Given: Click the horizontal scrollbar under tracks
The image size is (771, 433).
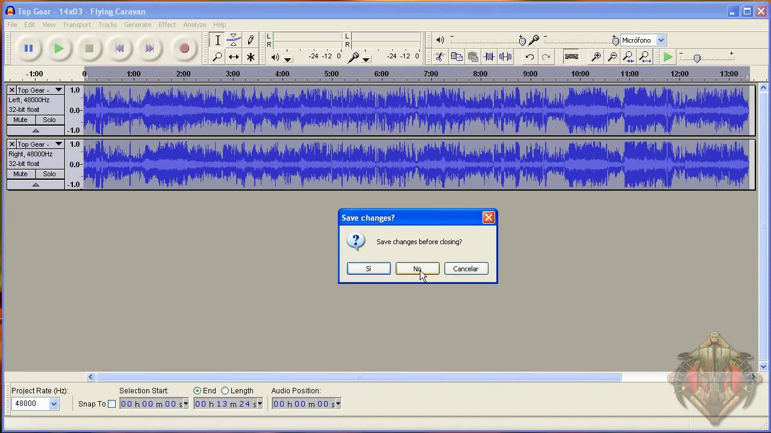Looking at the screenshot, I should [x=359, y=377].
